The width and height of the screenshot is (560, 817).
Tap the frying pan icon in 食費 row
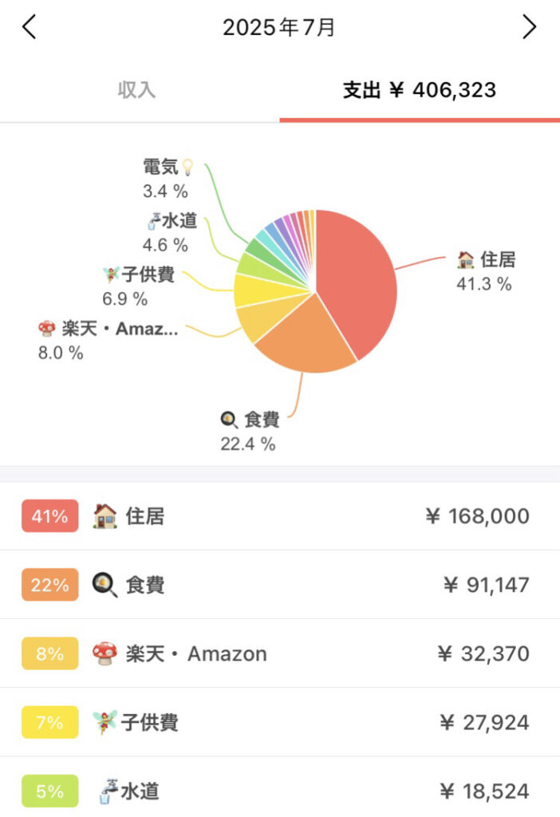[105, 585]
